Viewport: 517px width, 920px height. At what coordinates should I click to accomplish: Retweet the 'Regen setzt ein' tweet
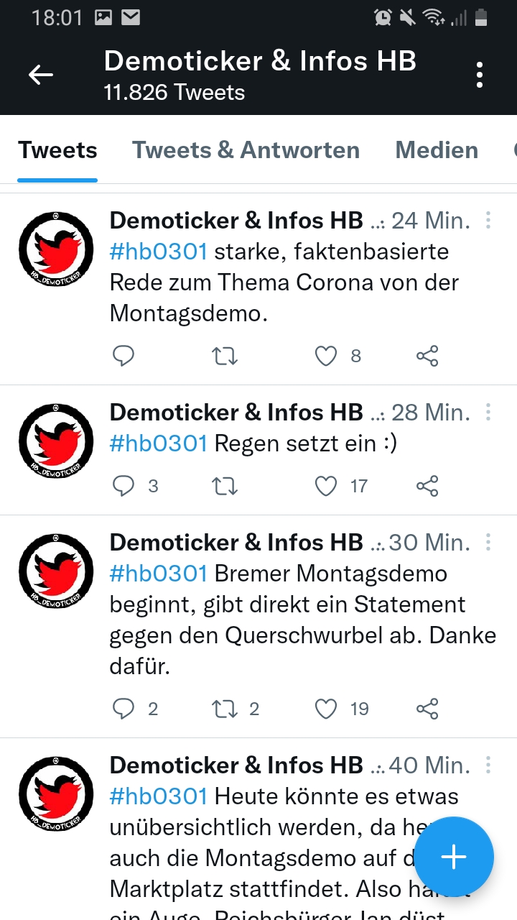(x=225, y=487)
